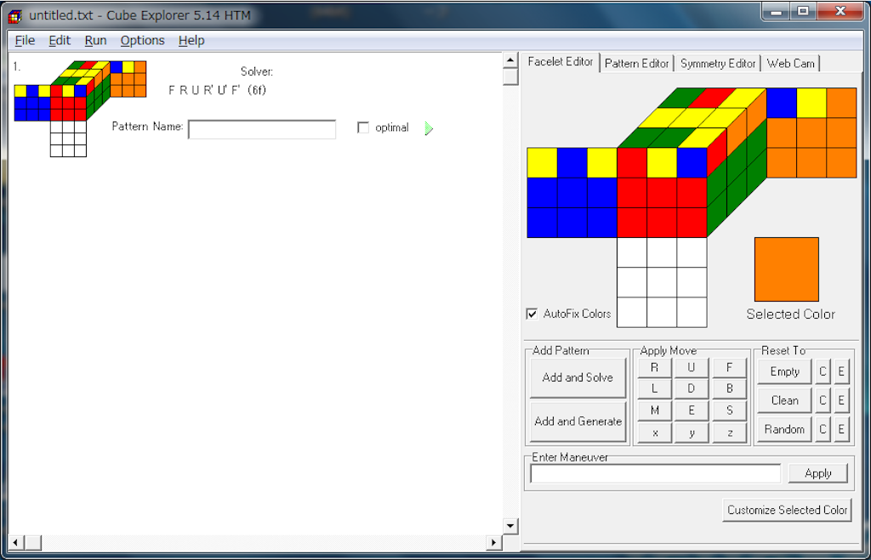
Task: Click the C button beside Empty
Action: [823, 372]
